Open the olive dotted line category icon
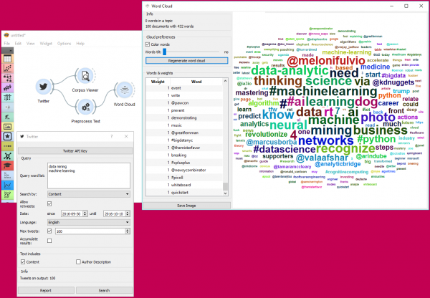 pyautogui.click(x=7, y=146)
